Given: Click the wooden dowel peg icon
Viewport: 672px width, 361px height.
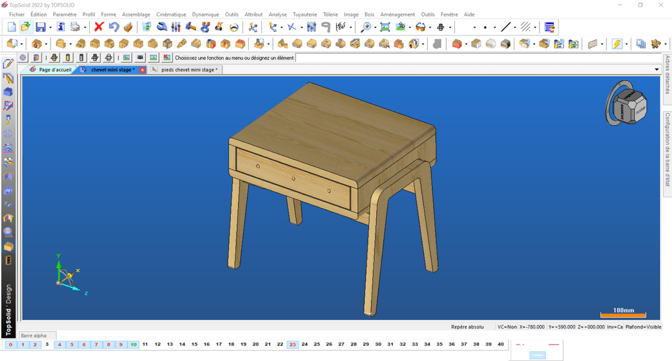Looking at the screenshot, I should (182, 44).
